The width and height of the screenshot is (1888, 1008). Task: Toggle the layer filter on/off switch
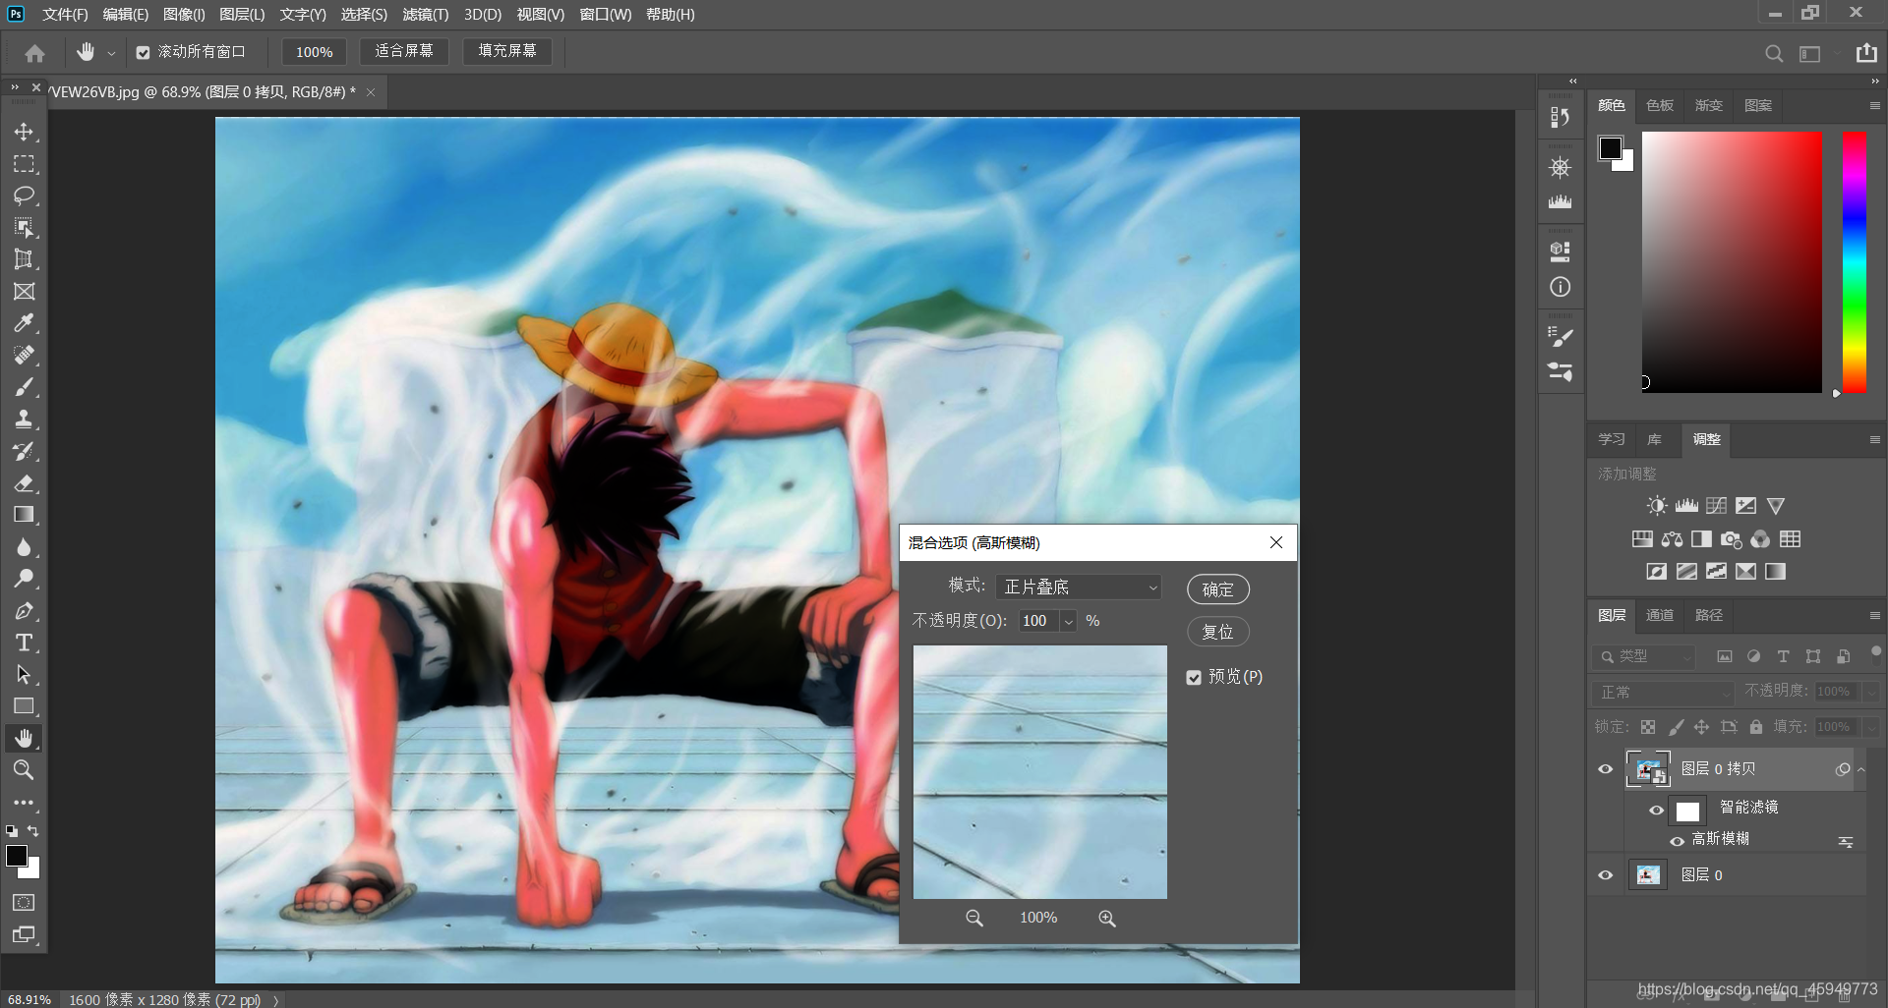1876,652
